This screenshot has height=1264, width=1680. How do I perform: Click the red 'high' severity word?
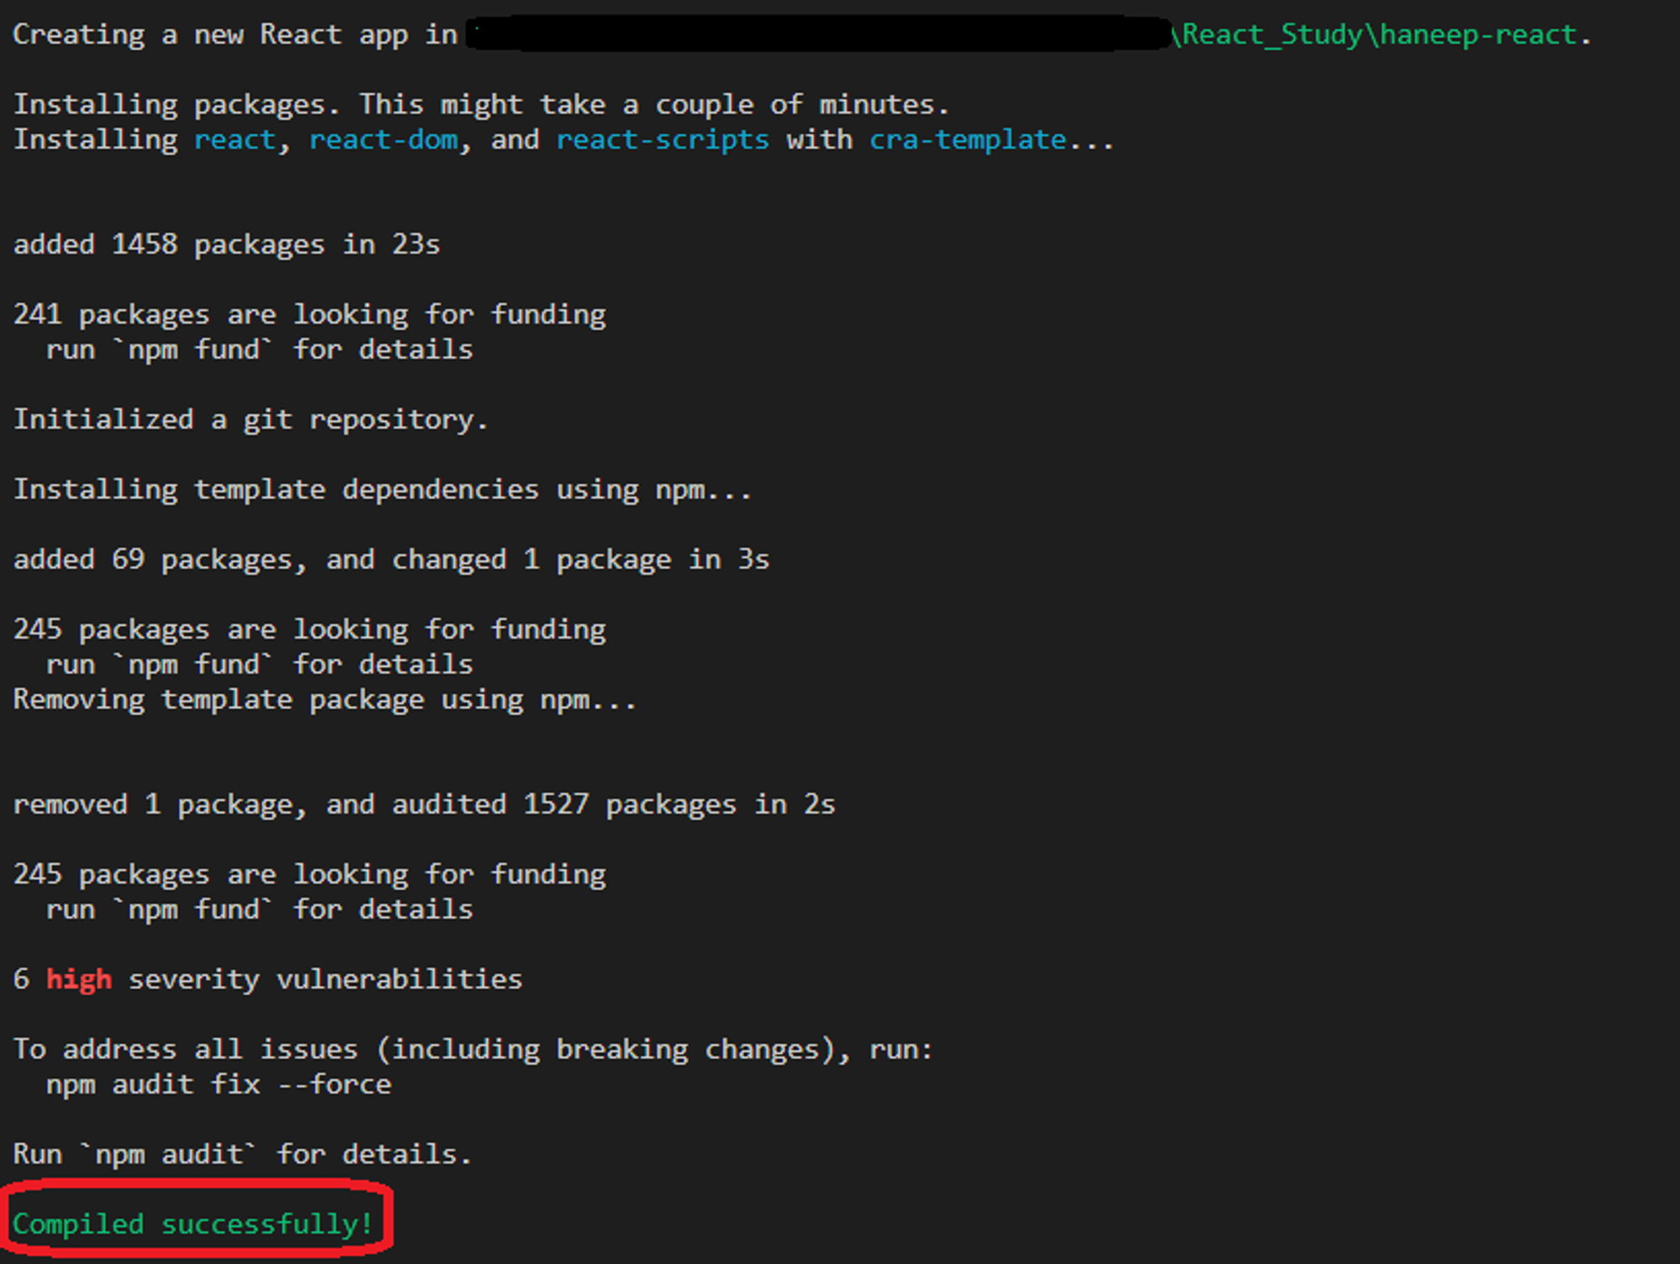[x=79, y=979]
